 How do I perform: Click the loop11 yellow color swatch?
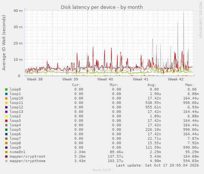[x=6, y=103]
